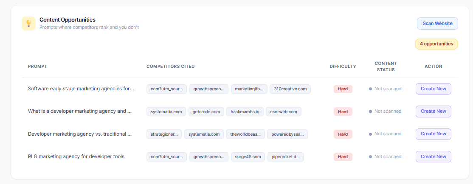Click Hard badge in 'vs. traditional' row
Screen dimensions: 473x184
click(x=343, y=134)
